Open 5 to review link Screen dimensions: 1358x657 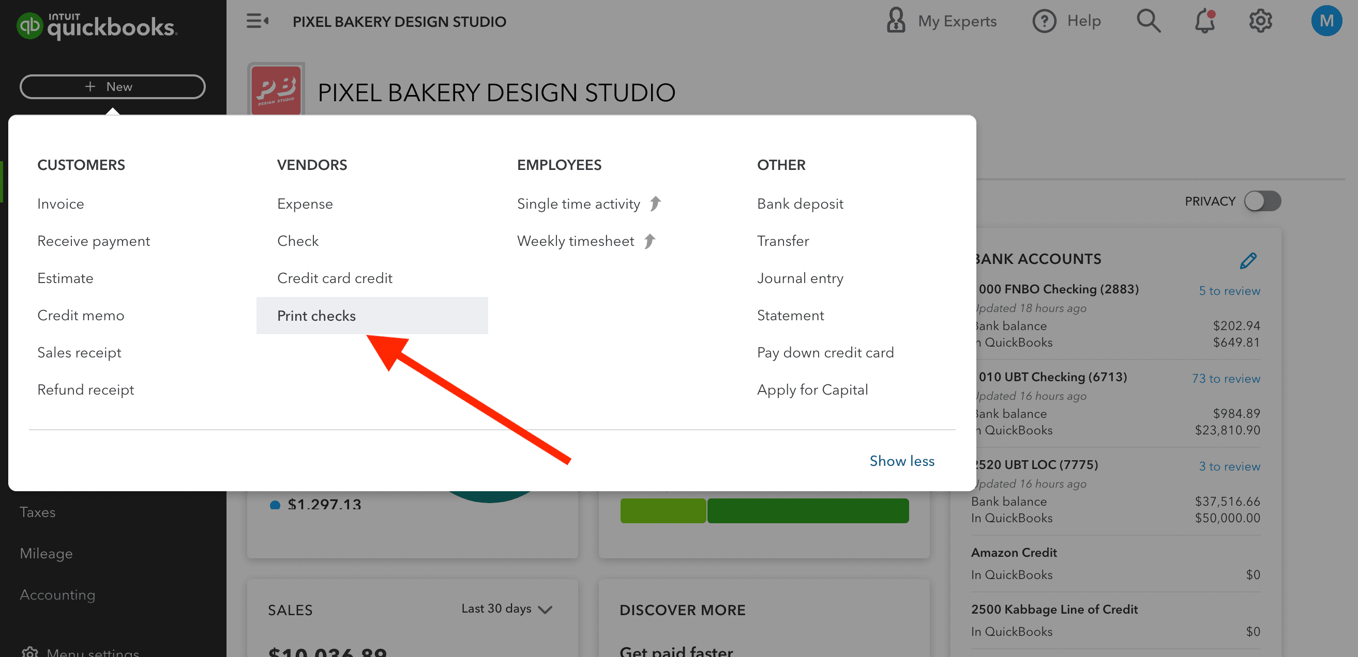[1229, 291]
